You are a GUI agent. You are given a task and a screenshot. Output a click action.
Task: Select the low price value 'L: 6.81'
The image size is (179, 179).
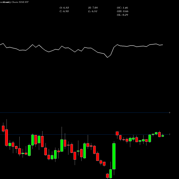click(93, 11)
